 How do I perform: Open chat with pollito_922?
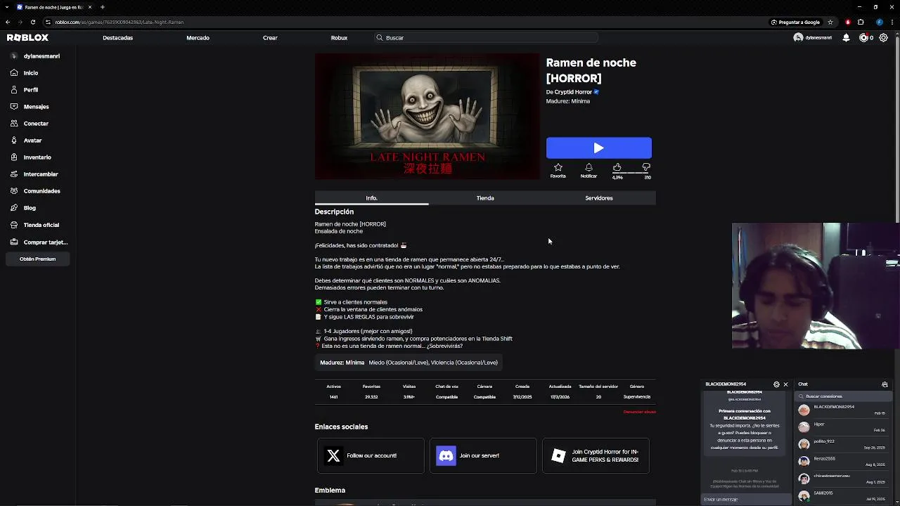pyautogui.click(x=844, y=444)
